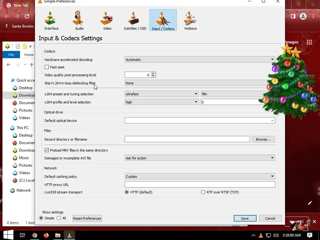Save the preferences
The height and width of the screenshot is (240, 320).
pyautogui.click(x=245, y=218)
